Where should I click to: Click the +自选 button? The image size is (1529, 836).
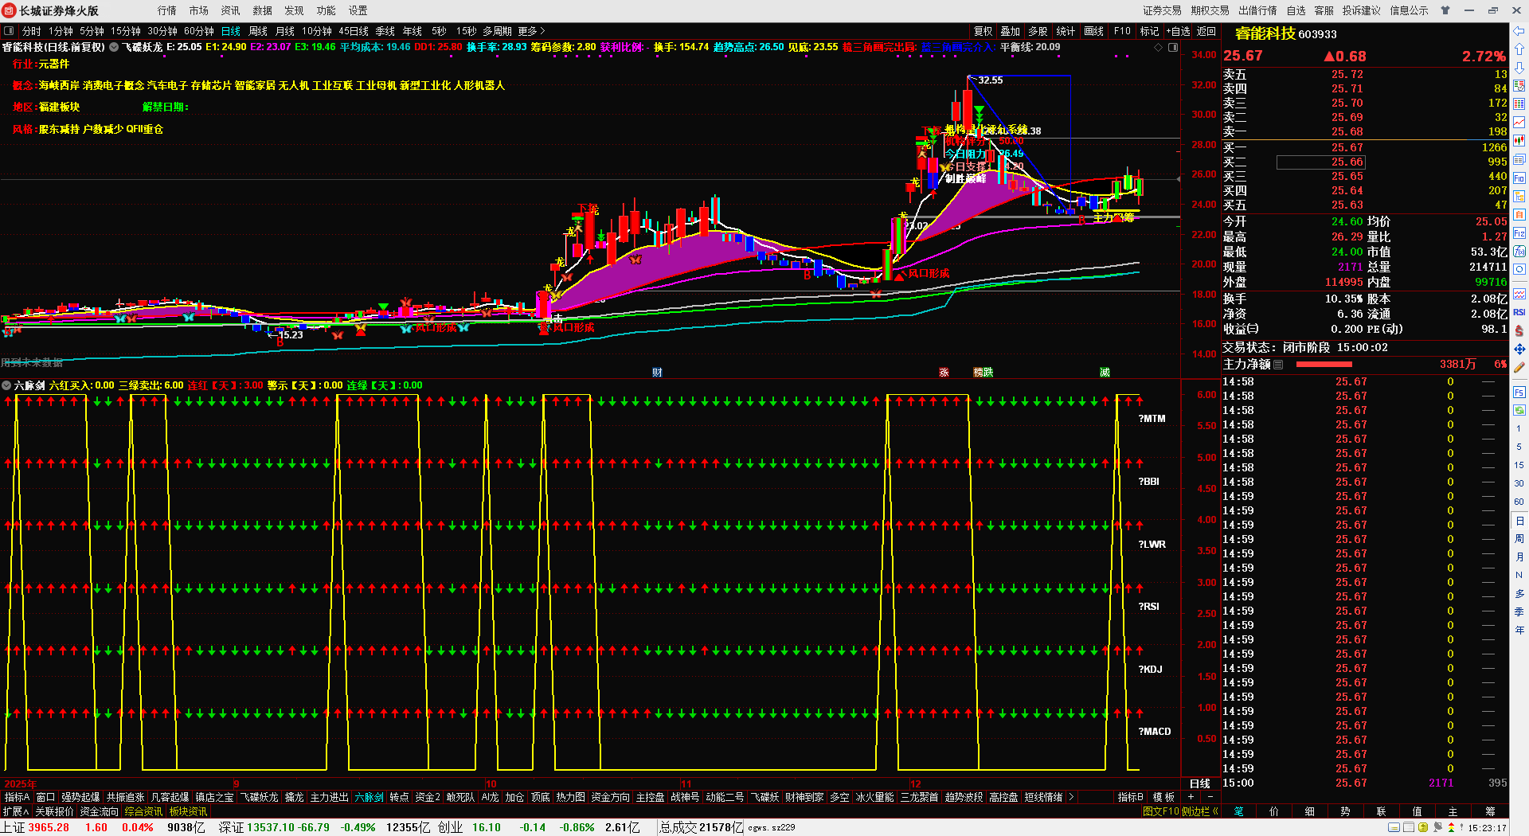click(1179, 31)
